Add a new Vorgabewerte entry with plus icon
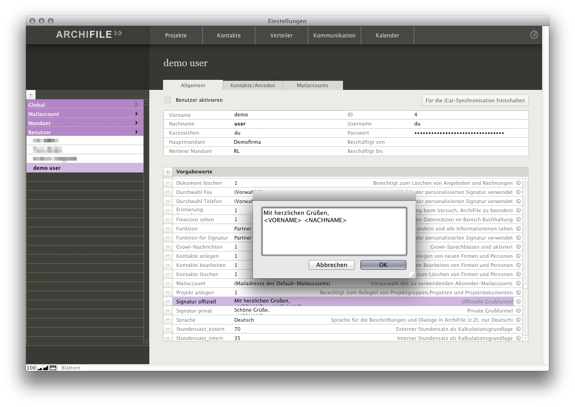The height and width of the screenshot is (407, 575). [168, 172]
